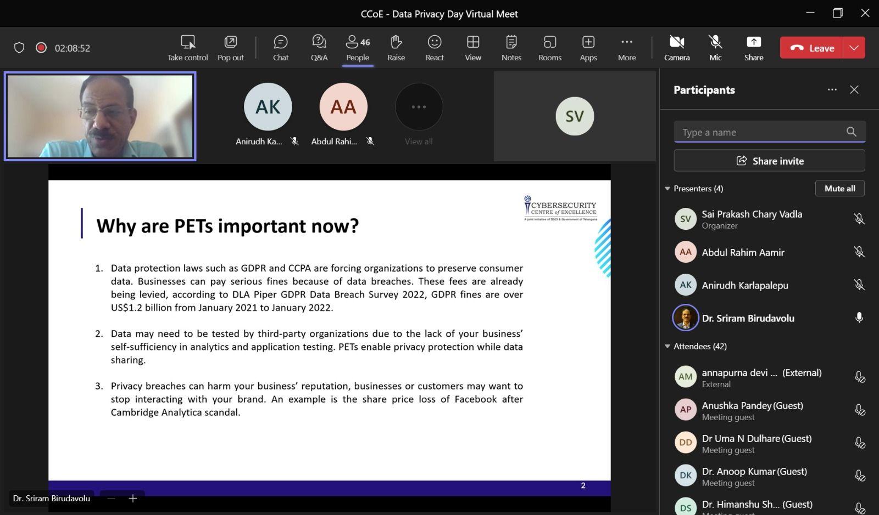Raise your hand
The height and width of the screenshot is (515, 879).
396,48
